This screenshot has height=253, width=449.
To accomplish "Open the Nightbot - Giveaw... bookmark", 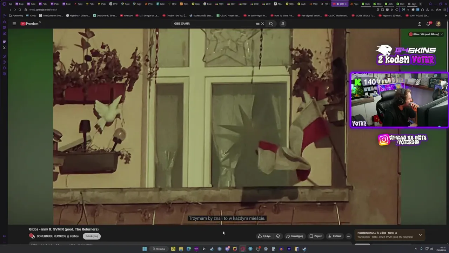I will [x=78, y=15].
